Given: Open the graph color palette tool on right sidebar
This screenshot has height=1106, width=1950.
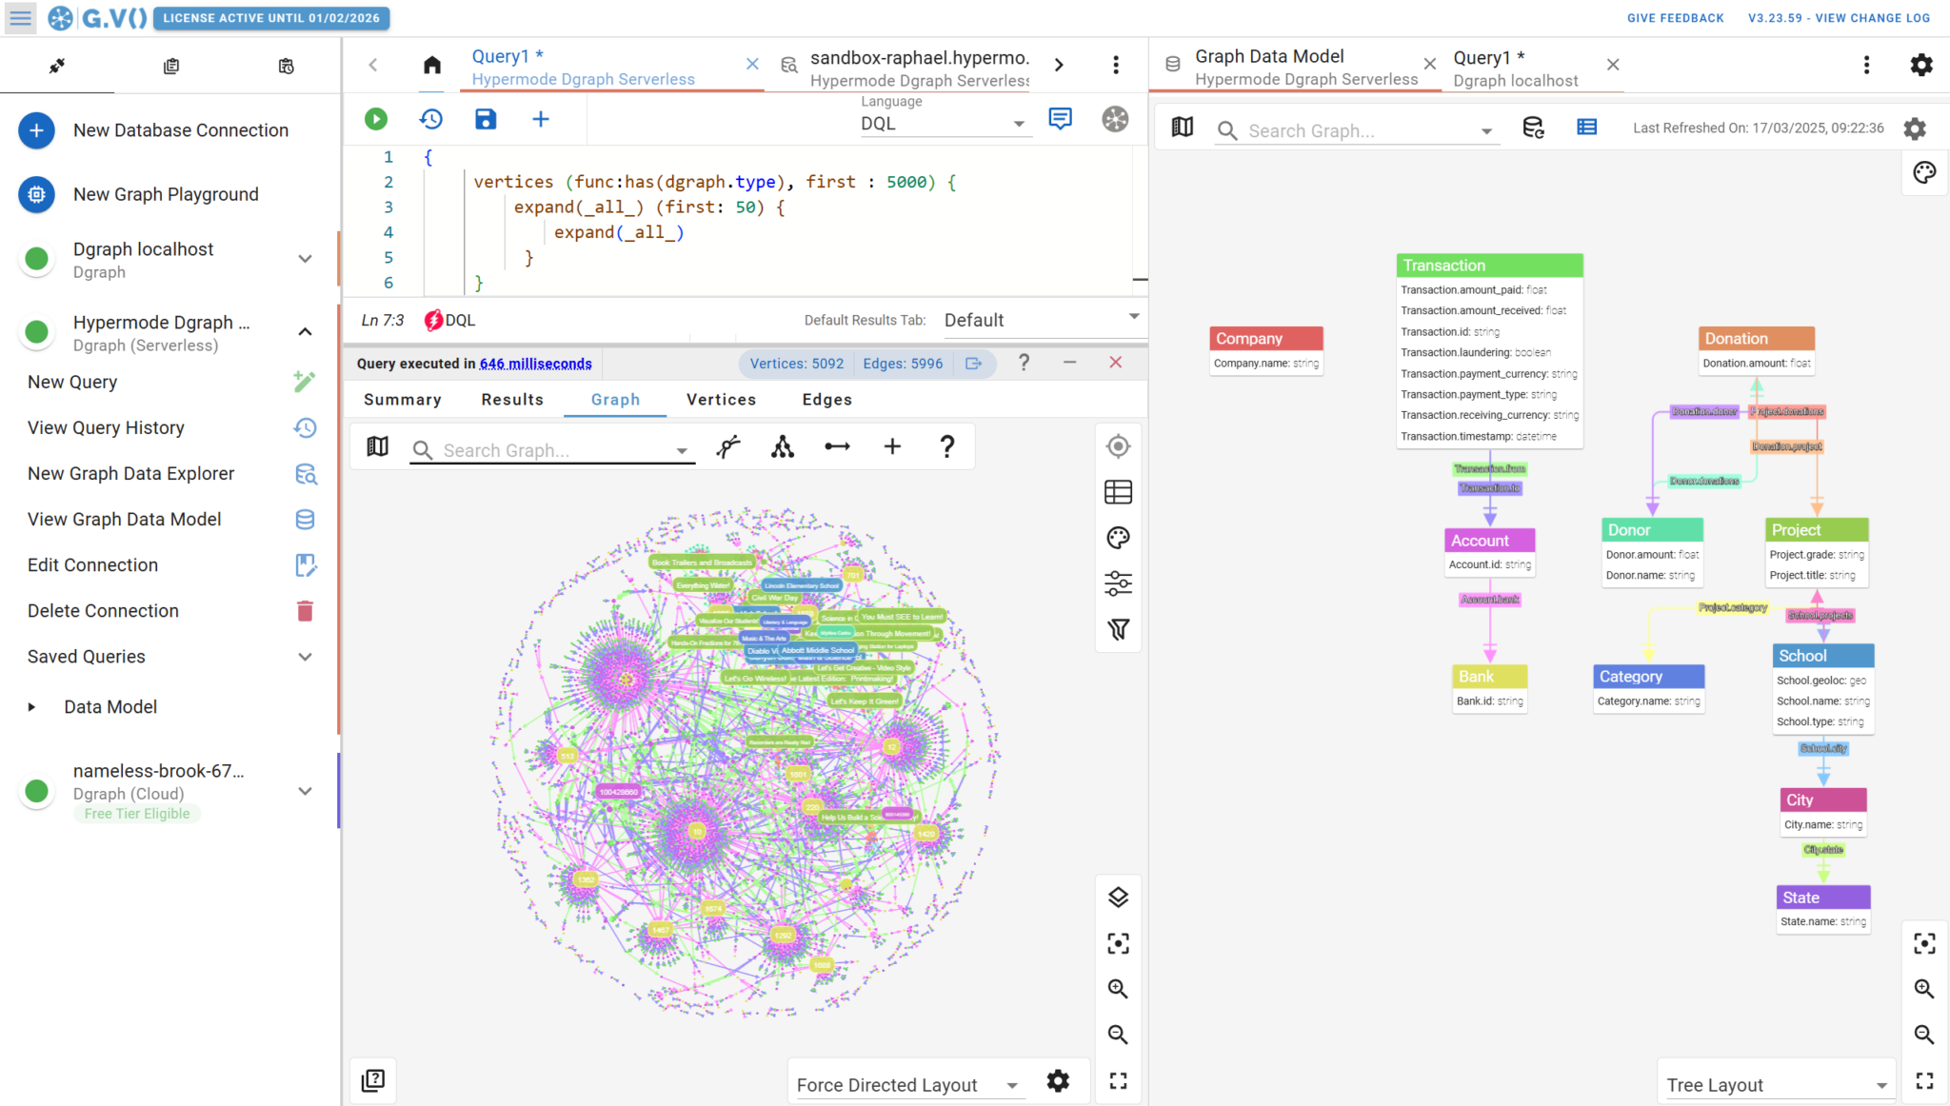Looking at the screenshot, I should (1924, 172).
